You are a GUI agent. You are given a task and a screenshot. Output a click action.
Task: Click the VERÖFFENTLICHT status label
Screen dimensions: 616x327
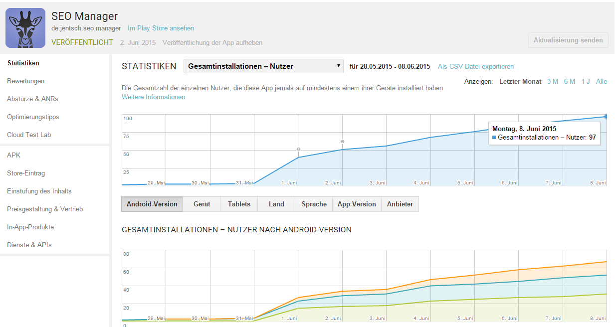[82, 42]
